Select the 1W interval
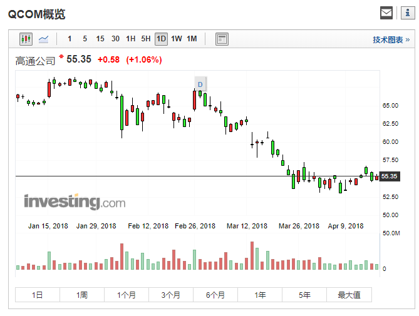The height and width of the screenshot is (316, 419). [x=177, y=39]
